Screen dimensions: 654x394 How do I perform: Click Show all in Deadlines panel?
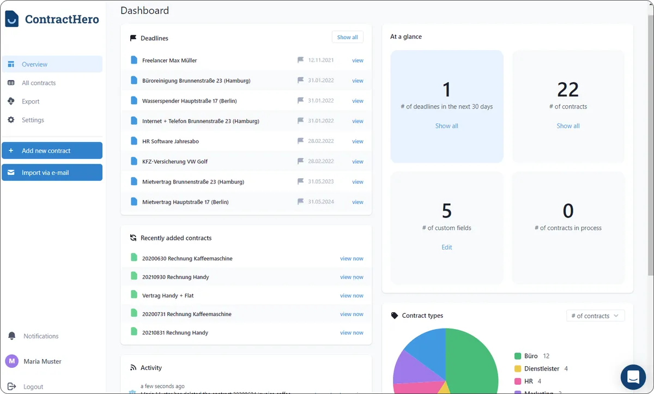tap(347, 37)
